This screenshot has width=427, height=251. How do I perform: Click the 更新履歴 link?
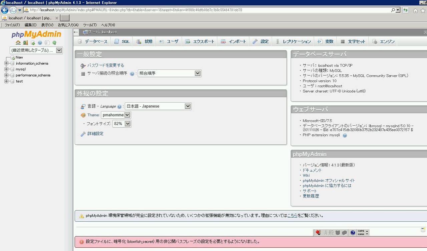coord(311,196)
